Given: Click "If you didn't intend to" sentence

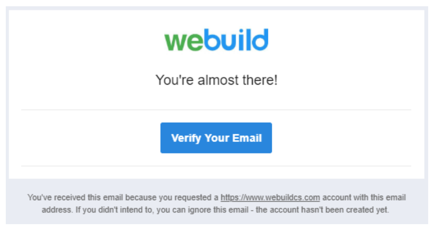Looking at the screenshot, I should click(114, 210).
